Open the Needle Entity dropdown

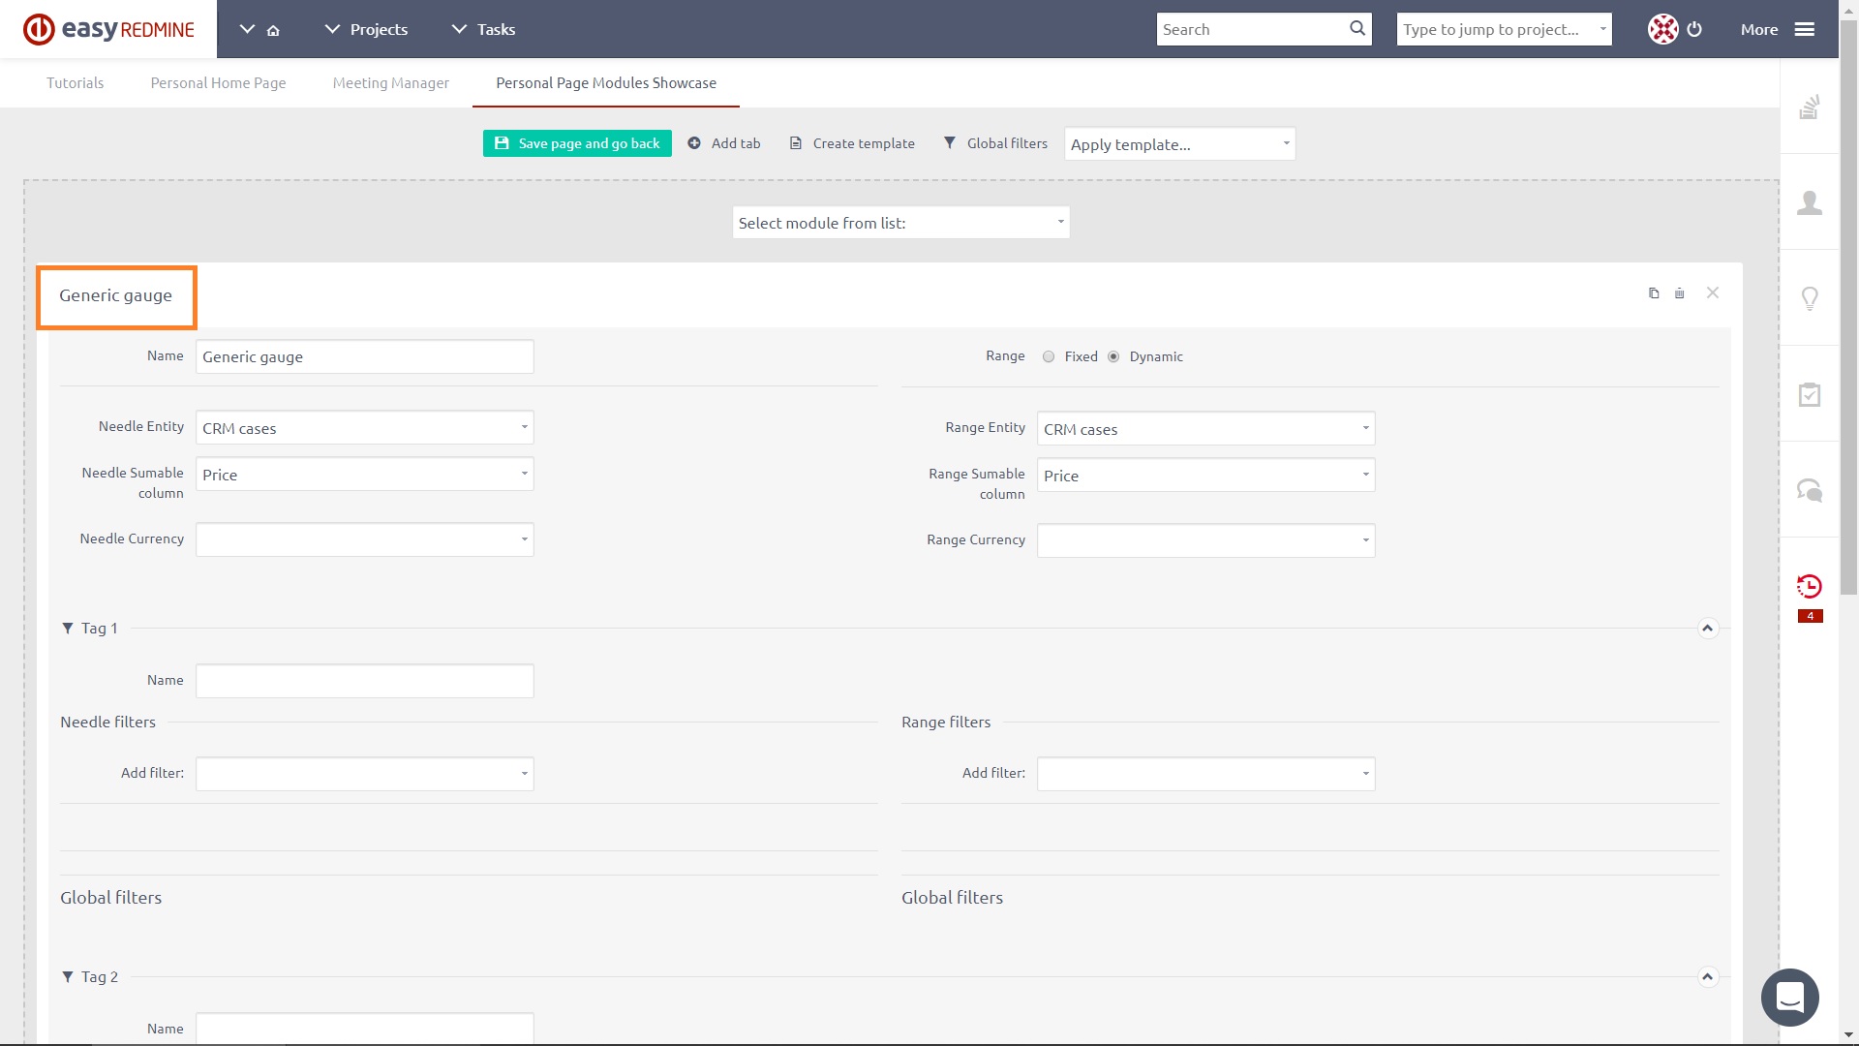click(x=364, y=428)
